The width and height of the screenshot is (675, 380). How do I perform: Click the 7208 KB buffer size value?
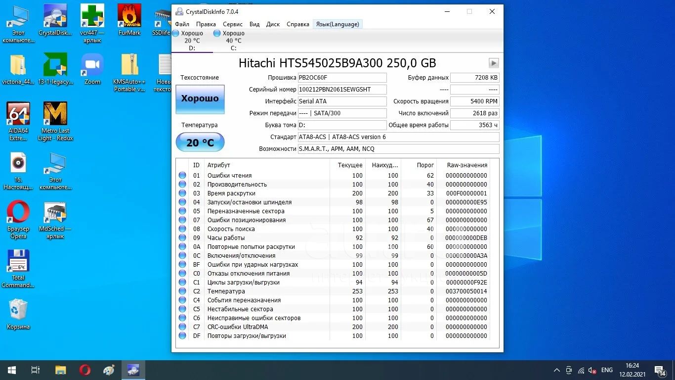(475, 78)
